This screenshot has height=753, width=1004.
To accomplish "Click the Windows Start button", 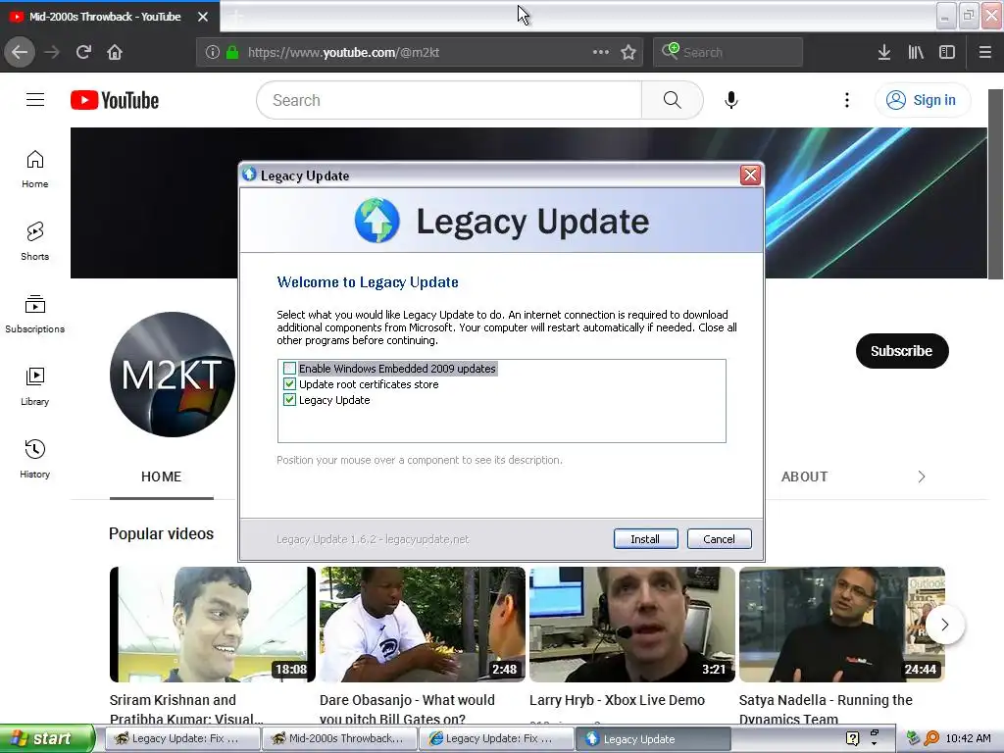I will point(47,738).
